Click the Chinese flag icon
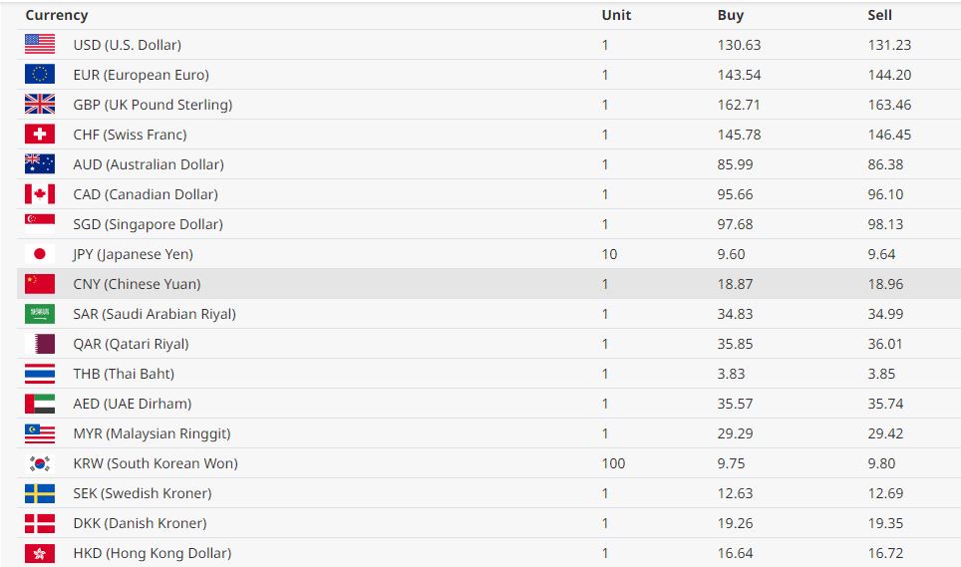961x567 pixels. pos(40,284)
